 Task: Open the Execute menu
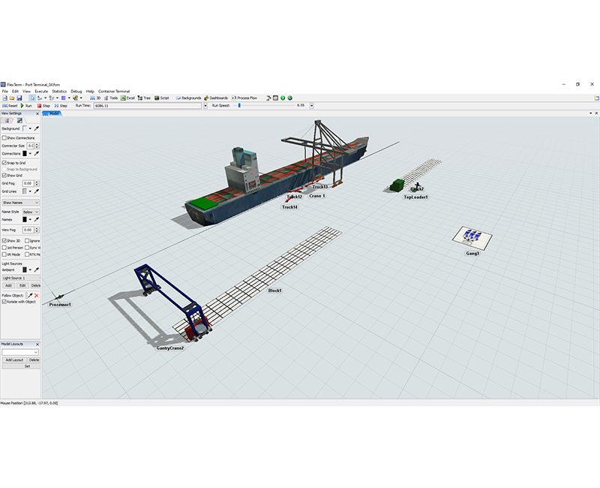[x=42, y=91]
